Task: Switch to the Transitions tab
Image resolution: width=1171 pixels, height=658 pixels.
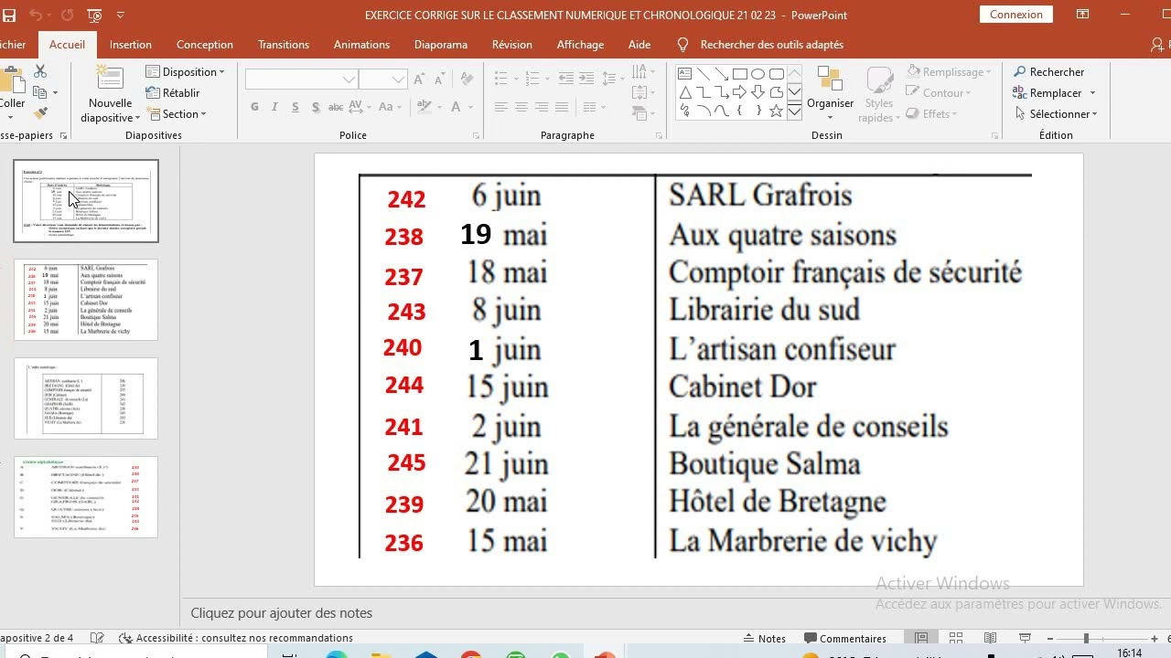Action: point(284,44)
